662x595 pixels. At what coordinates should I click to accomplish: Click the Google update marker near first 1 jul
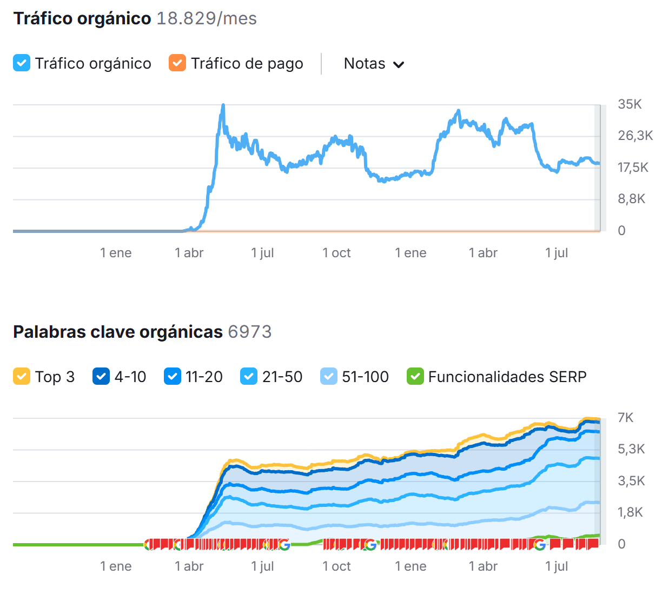284,545
